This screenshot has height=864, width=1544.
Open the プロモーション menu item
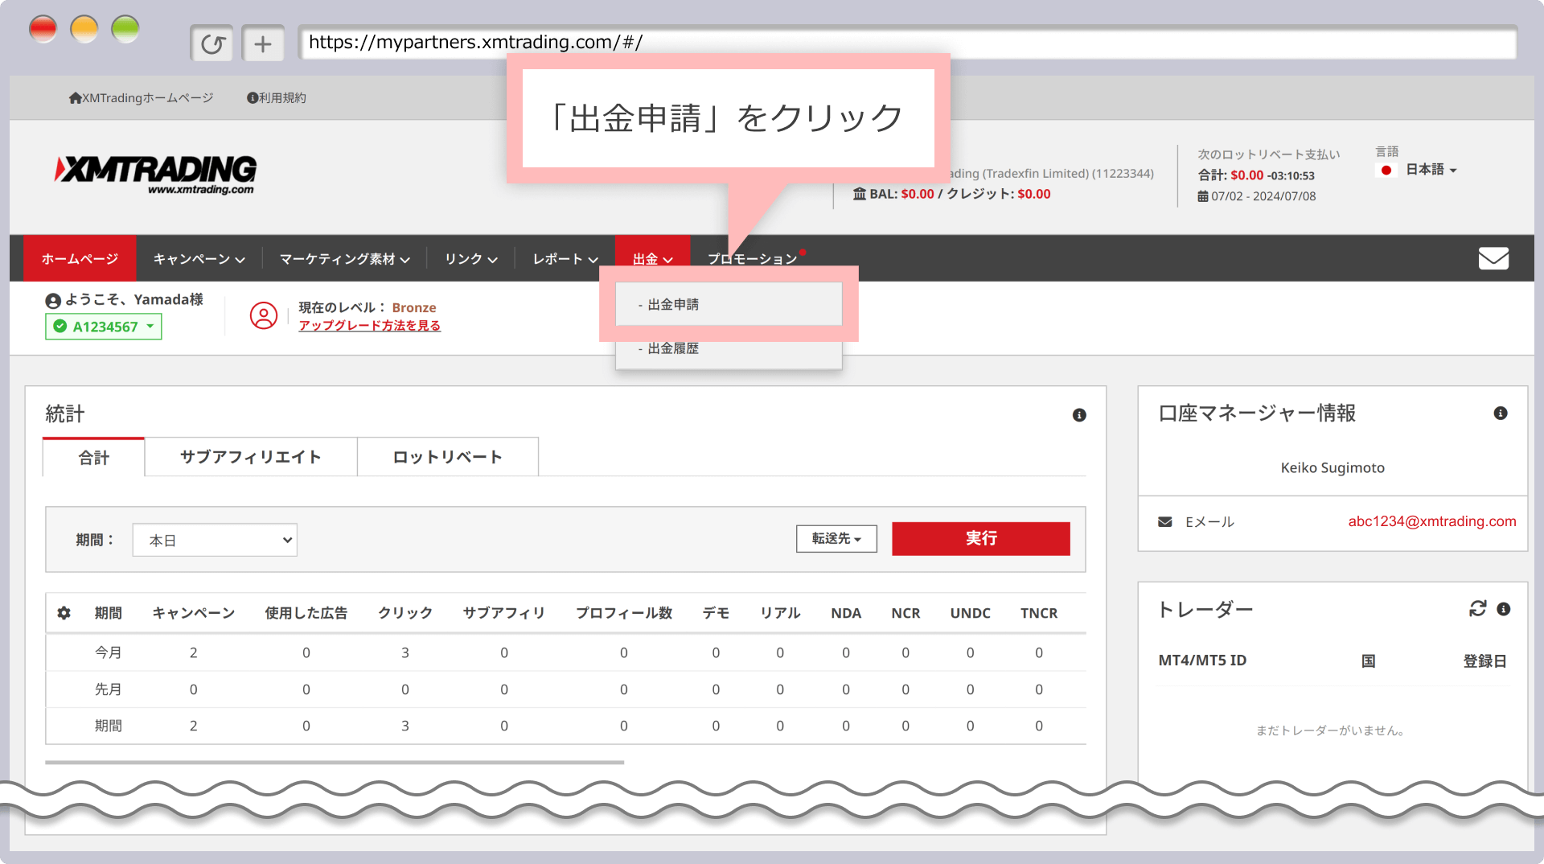[753, 258]
